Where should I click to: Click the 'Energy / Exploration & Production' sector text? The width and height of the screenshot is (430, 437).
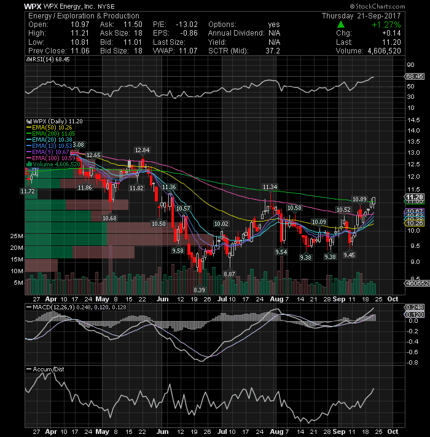point(84,16)
